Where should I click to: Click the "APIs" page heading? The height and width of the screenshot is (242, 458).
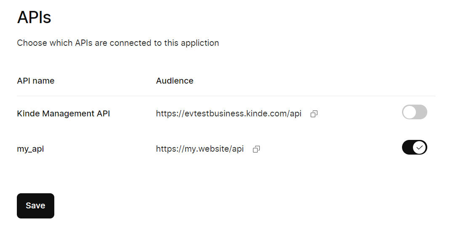[34, 18]
